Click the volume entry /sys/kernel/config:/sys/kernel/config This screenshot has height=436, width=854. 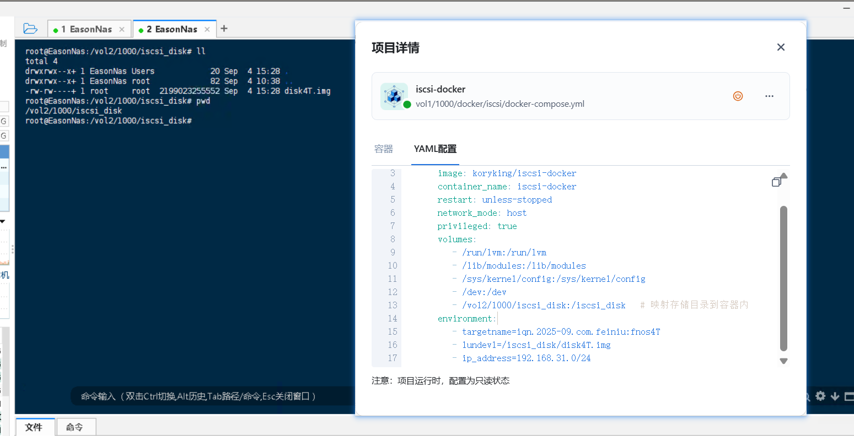pos(554,279)
